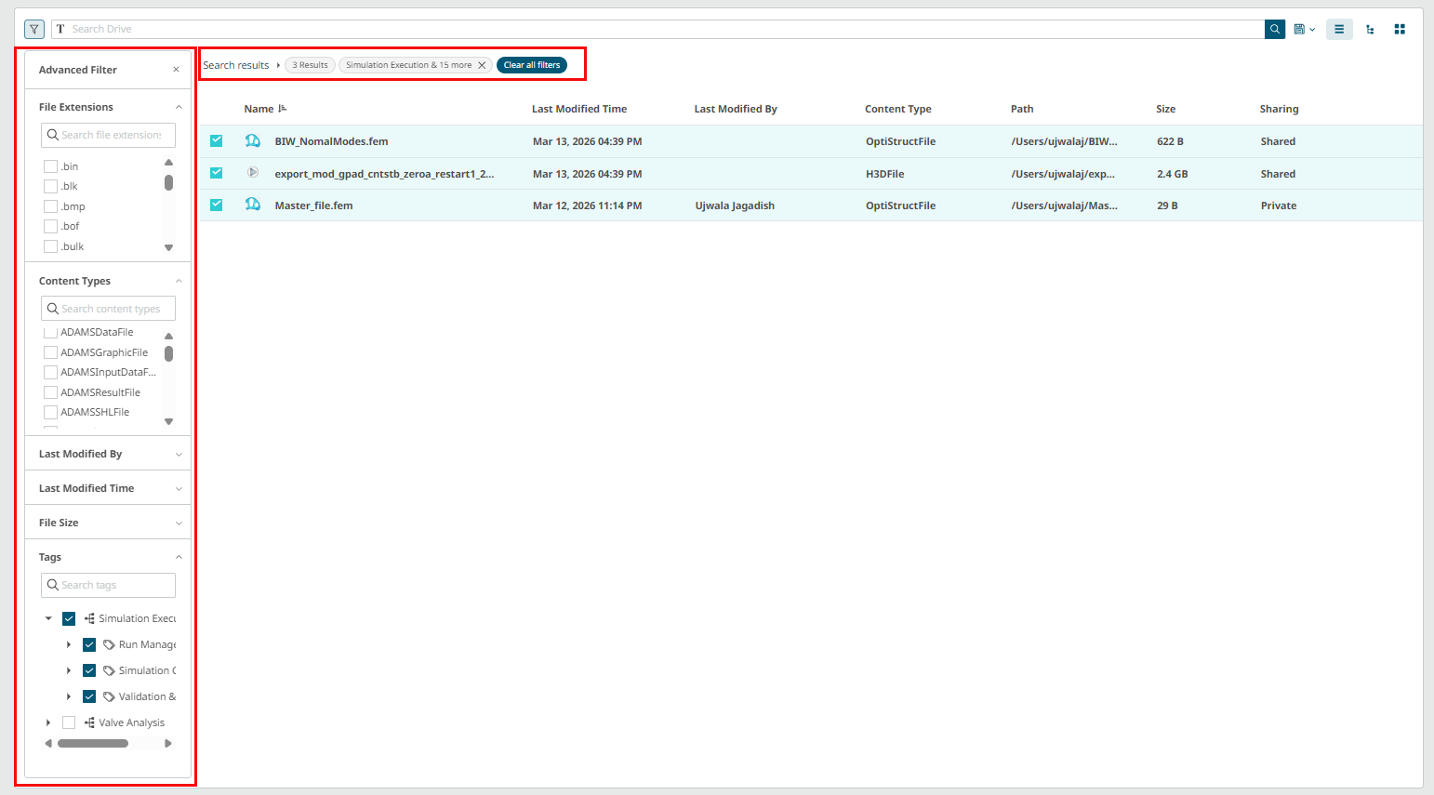The width and height of the screenshot is (1434, 795).
Task: Switch to tree hierarchy view
Action: (1370, 29)
